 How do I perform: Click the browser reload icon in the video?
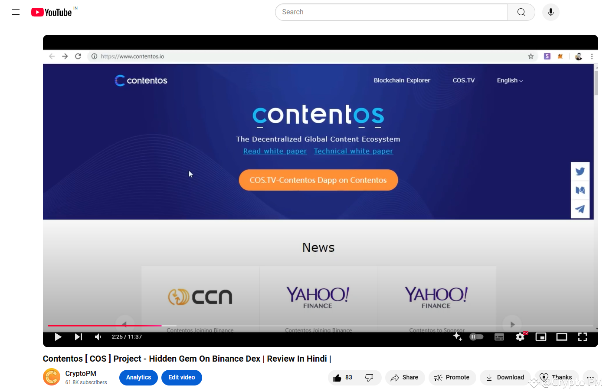[x=78, y=56]
